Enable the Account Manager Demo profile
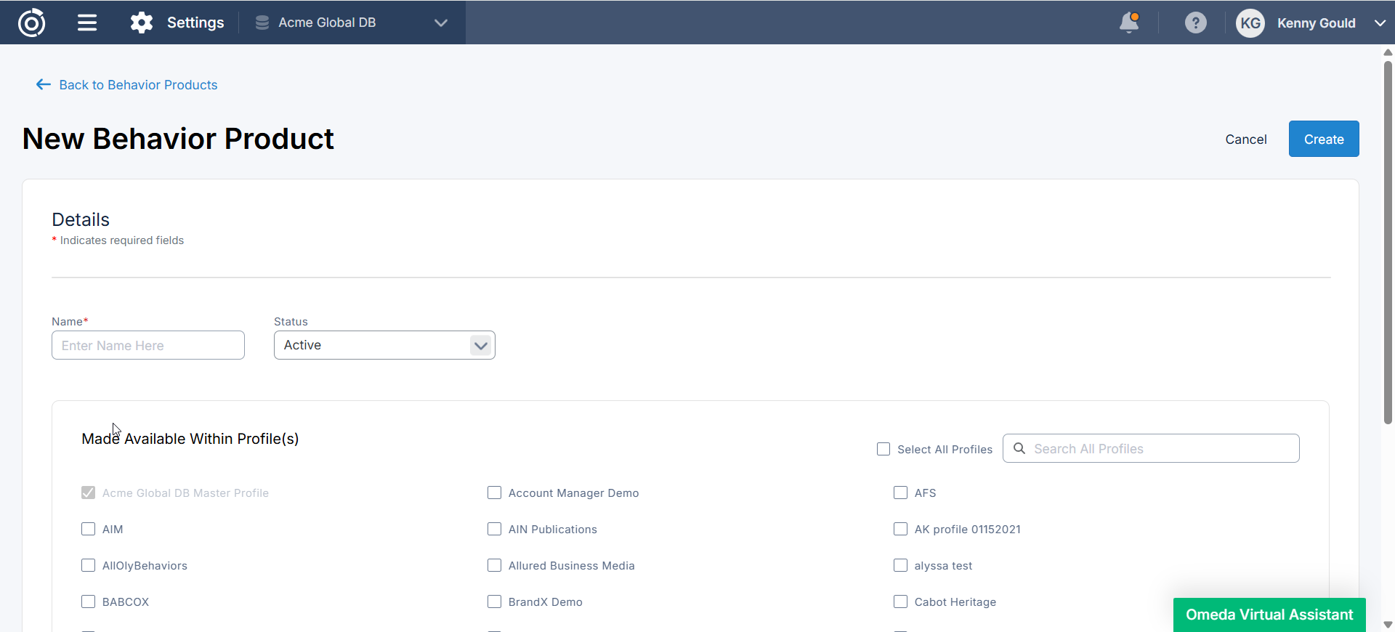 coord(495,493)
